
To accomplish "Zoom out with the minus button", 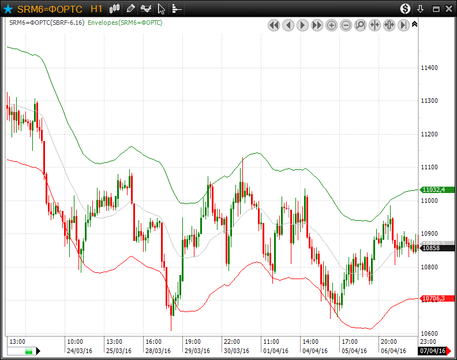I will [x=346, y=25].
